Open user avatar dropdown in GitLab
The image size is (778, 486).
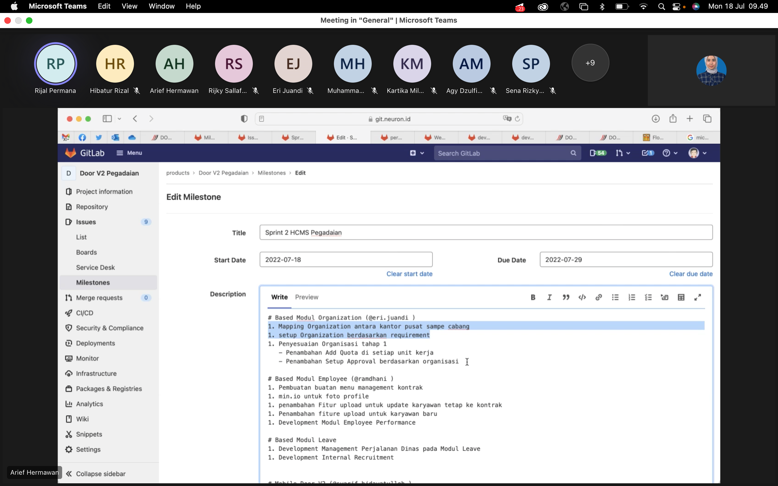coord(697,153)
